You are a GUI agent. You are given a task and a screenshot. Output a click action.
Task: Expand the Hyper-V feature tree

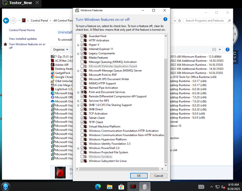[78, 45]
